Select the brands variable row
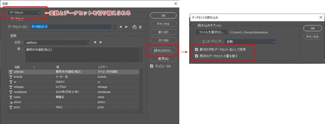325x124 pixels. pos(74,77)
